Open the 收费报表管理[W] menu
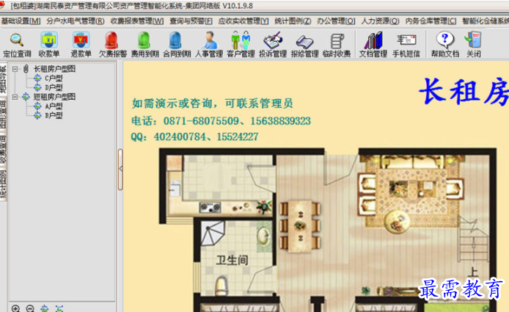509x312 pixels. click(137, 21)
